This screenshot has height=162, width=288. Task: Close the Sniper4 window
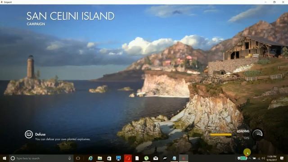coord(283,2)
